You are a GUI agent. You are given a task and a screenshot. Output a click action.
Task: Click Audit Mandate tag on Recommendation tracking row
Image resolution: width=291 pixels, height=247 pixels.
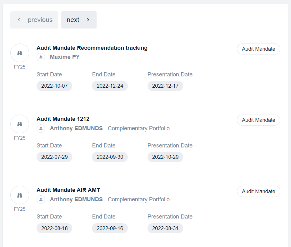[x=258, y=49]
